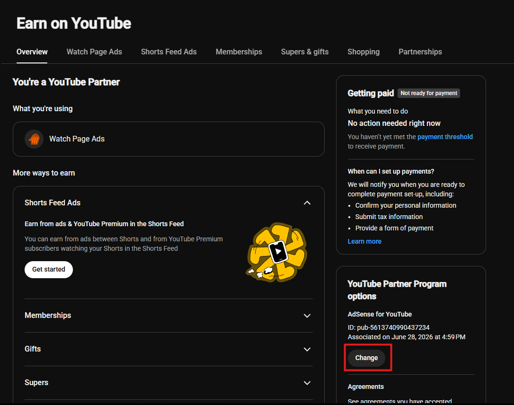Image resolution: width=514 pixels, height=405 pixels.
Task: Click "You're a YouTube Partner" heading
Action: [66, 82]
